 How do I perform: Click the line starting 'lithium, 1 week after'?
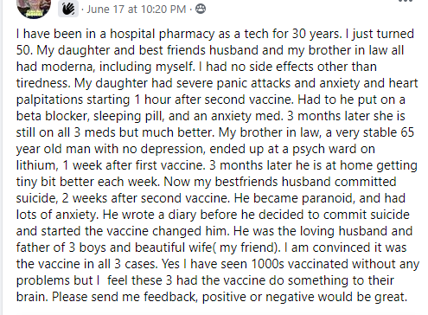217,165
